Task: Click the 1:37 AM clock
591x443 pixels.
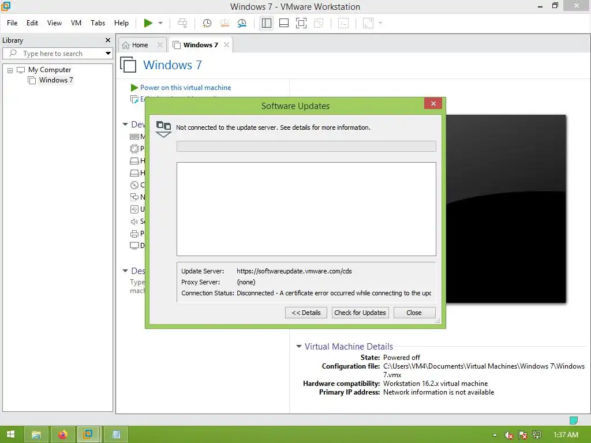Action: pyautogui.click(x=566, y=435)
